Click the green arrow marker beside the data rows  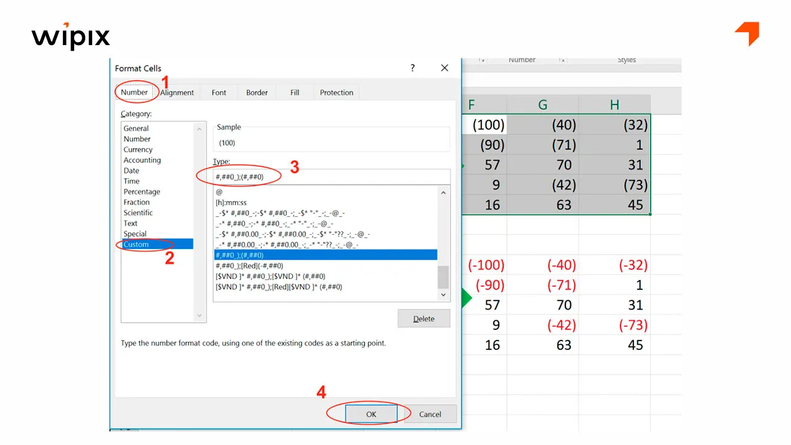click(467, 297)
